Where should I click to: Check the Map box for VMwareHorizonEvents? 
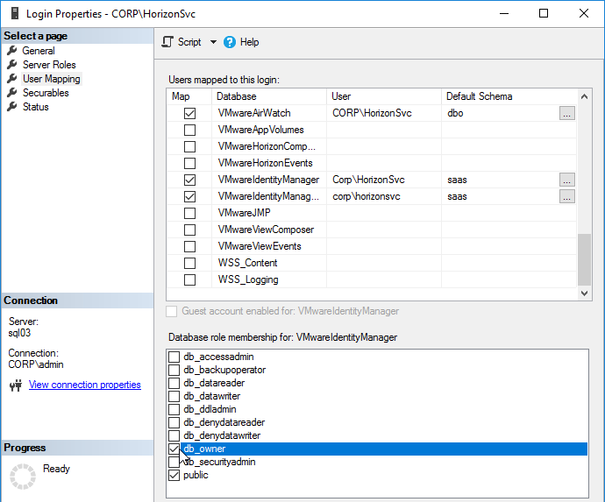pos(189,163)
